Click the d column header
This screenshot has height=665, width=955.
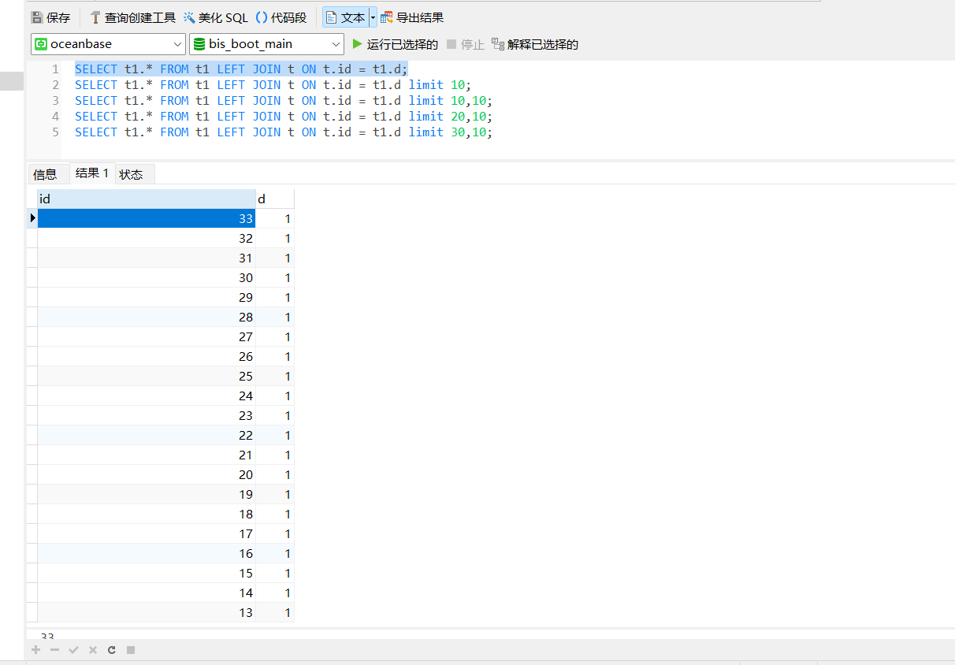[275, 199]
